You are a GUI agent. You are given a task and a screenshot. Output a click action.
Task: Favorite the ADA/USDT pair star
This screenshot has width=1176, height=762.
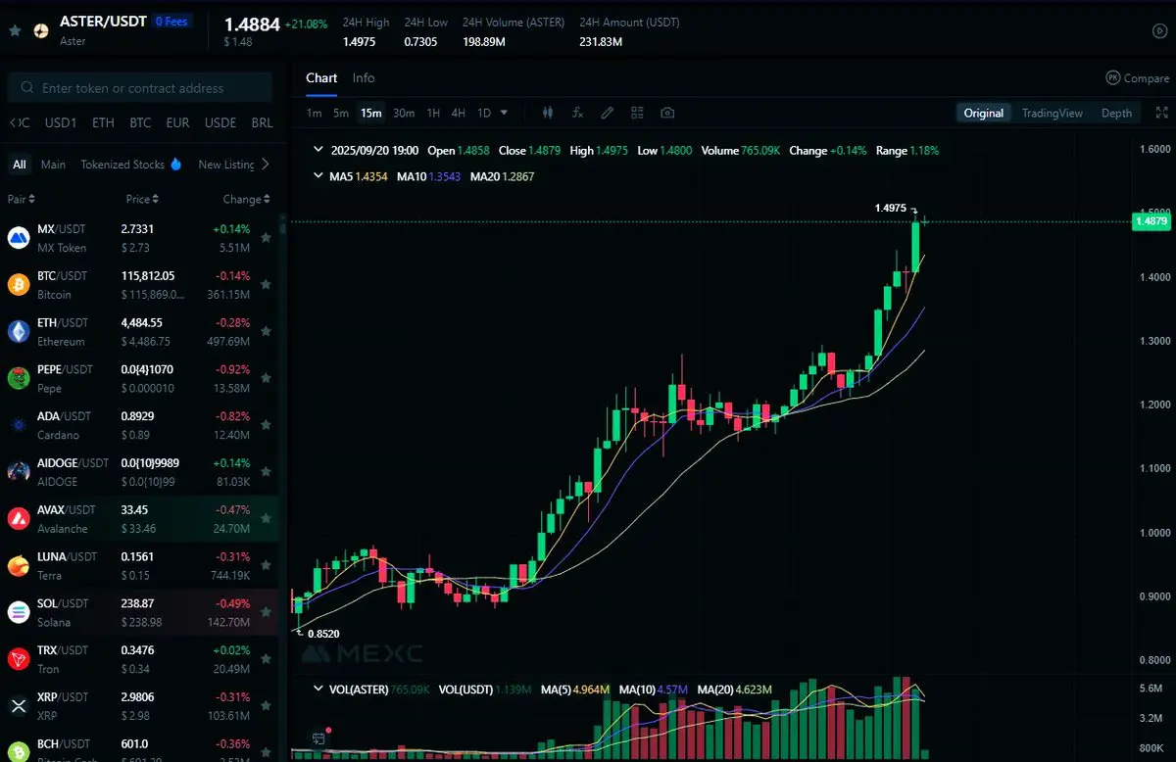(266, 425)
